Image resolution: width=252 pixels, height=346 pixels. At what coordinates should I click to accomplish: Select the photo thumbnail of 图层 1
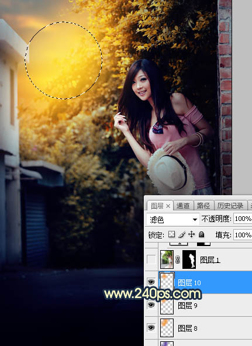(167, 259)
